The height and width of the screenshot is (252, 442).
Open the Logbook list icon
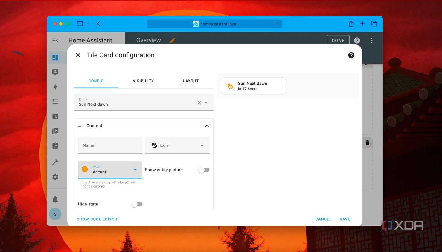point(55,102)
